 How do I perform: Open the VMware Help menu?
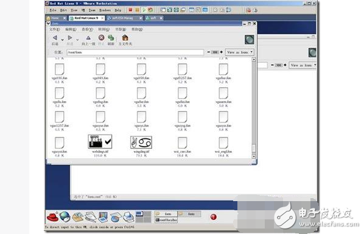click(x=118, y=10)
